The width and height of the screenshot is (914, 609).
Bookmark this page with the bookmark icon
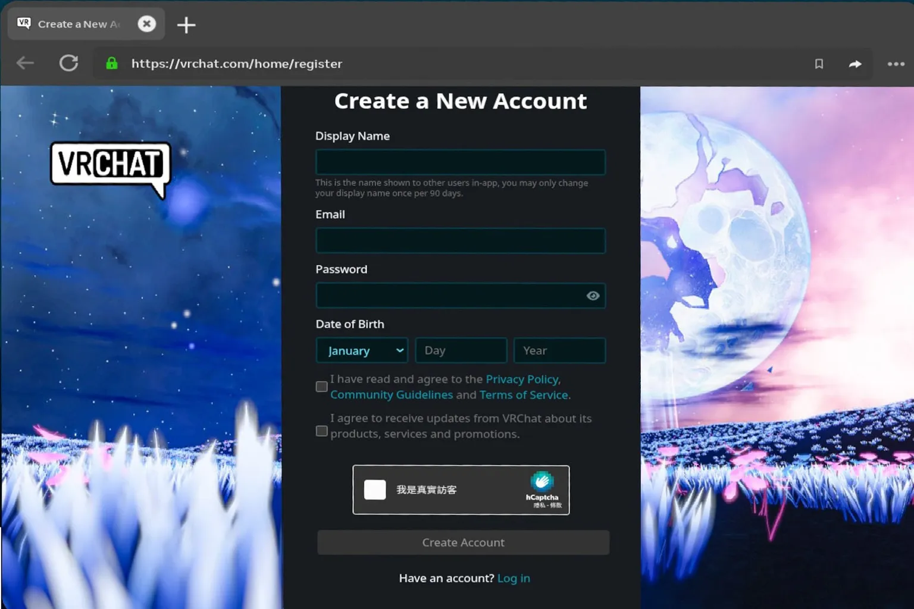click(819, 64)
